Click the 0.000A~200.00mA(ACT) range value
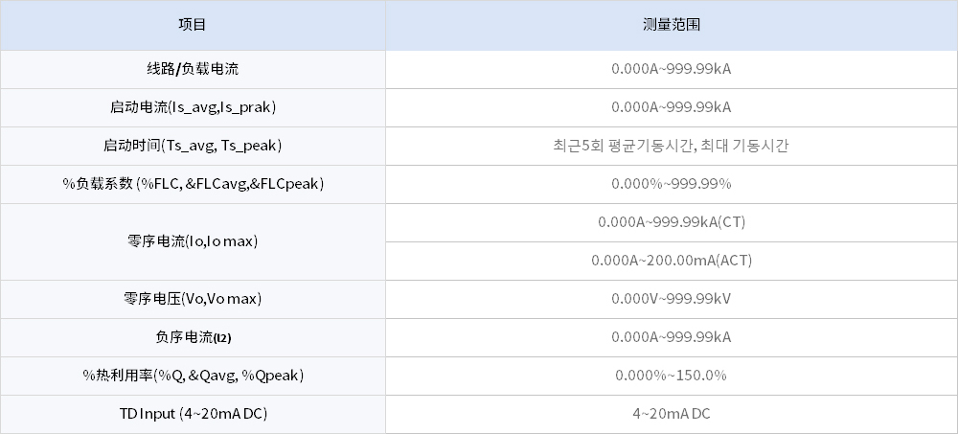 pyautogui.click(x=671, y=261)
